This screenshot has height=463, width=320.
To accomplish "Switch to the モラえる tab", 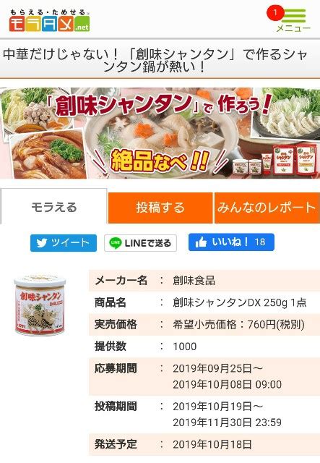I will pyautogui.click(x=53, y=207).
